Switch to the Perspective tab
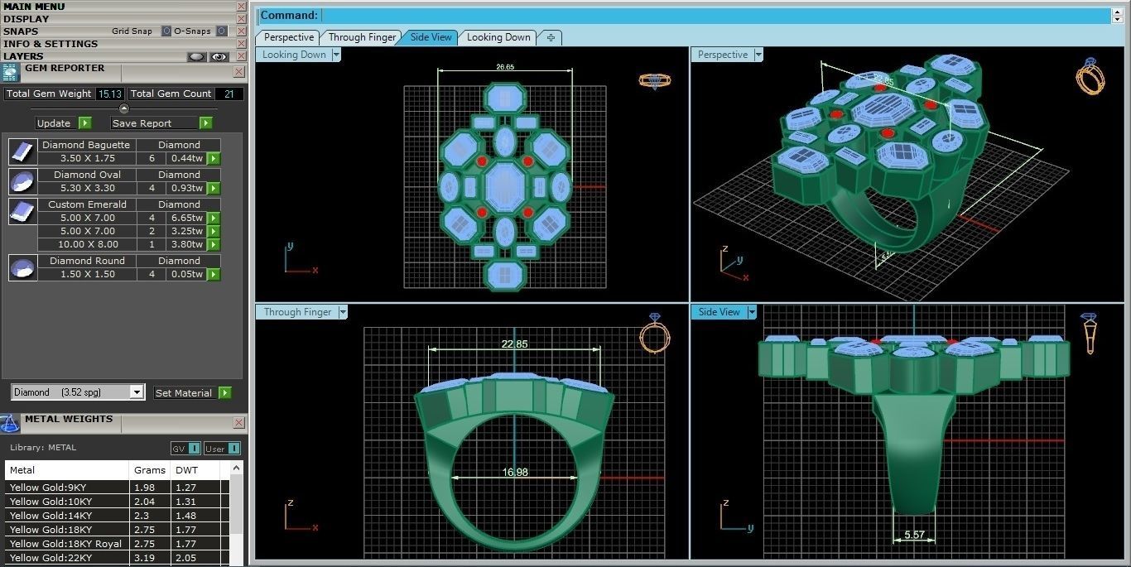This screenshot has height=567, width=1131. (288, 37)
